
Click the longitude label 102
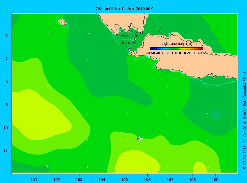click(x=56, y=180)
